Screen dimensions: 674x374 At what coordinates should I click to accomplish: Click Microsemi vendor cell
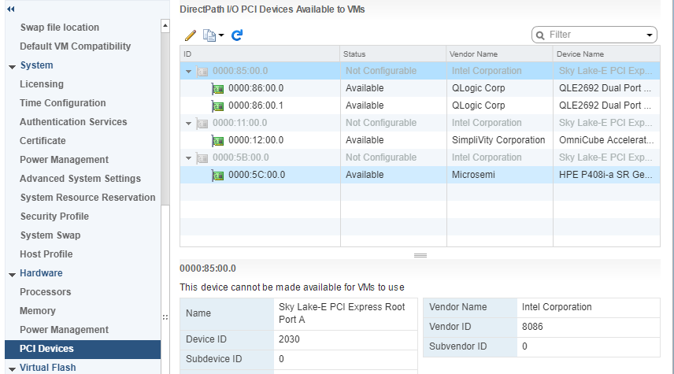[473, 175]
